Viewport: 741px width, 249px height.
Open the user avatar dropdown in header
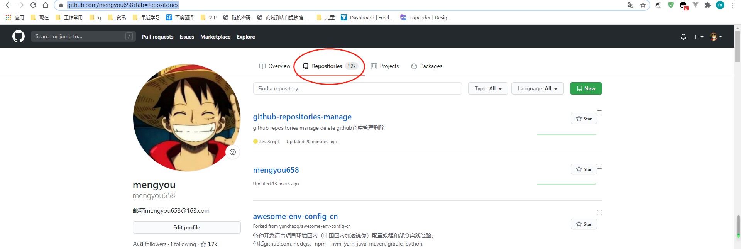(716, 37)
